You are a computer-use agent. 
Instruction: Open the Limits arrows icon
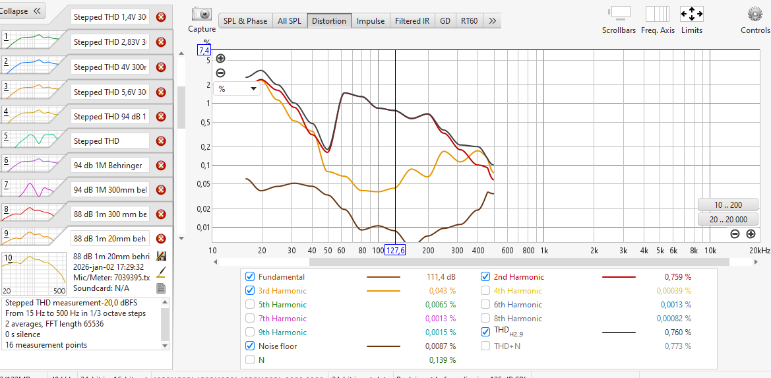692,14
